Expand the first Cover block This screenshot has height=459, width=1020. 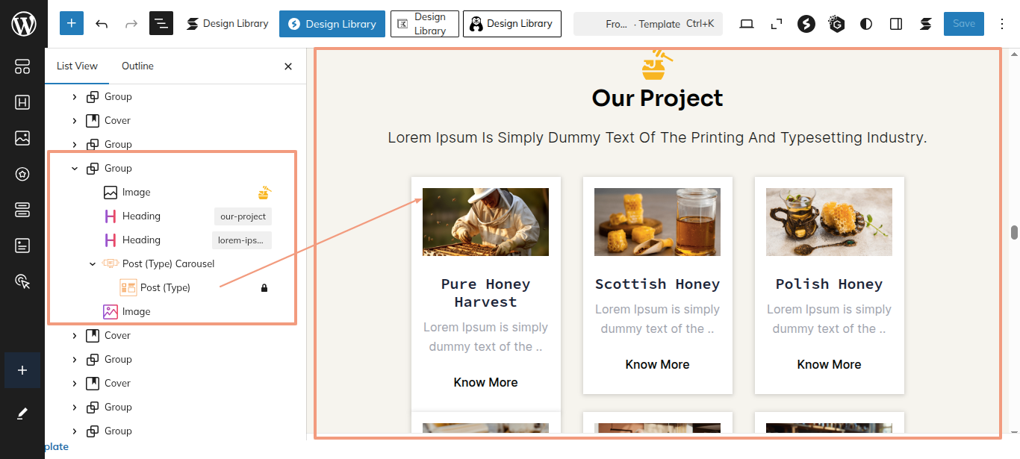75,121
